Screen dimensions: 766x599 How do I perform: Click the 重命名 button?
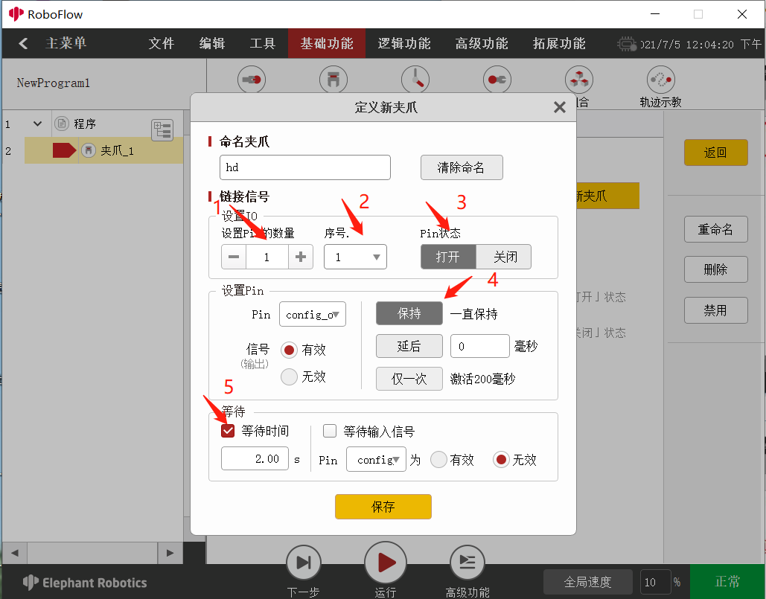pos(715,229)
